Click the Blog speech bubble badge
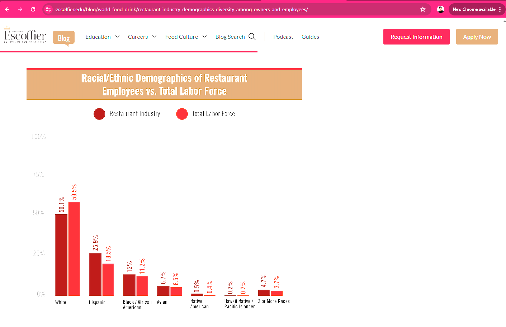Screen dimensions: 506x327 click(63, 38)
